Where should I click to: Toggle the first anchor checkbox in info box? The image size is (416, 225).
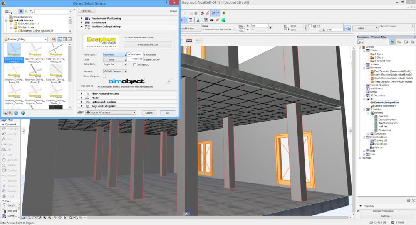[310, 26]
